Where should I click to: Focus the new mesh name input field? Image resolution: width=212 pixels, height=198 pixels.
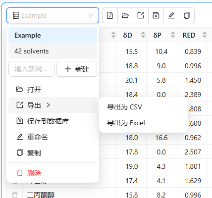click(31, 69)
